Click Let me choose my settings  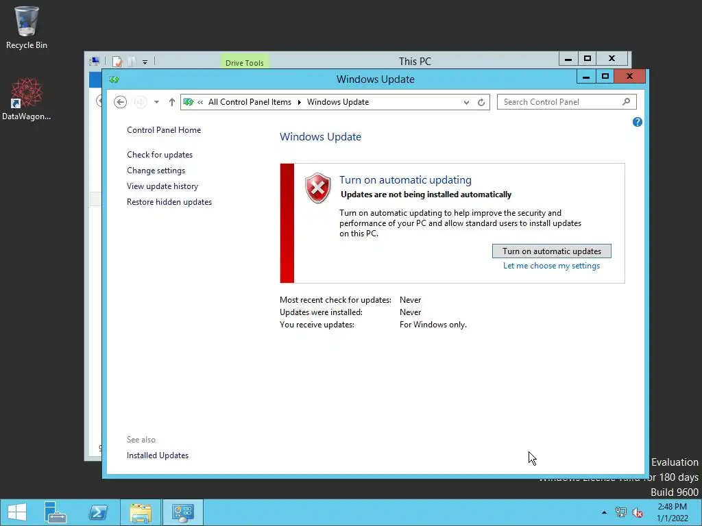click(x=551, y=266)
